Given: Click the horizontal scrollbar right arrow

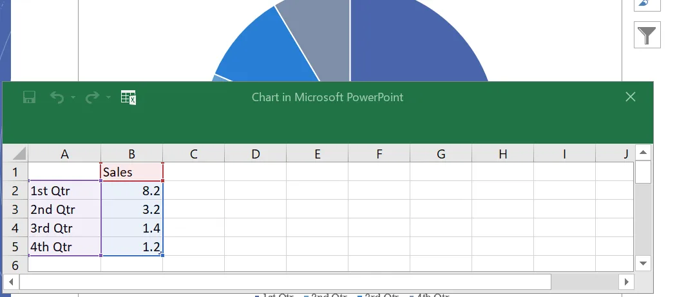Looking at the screenshot, I should 626,282.
